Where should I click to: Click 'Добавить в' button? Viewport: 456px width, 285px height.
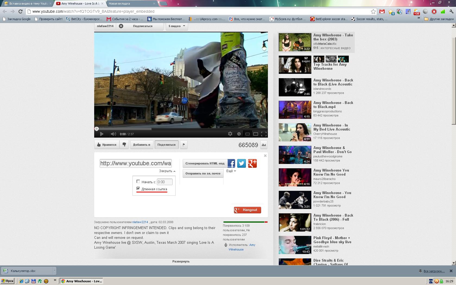tap(142, 145)
